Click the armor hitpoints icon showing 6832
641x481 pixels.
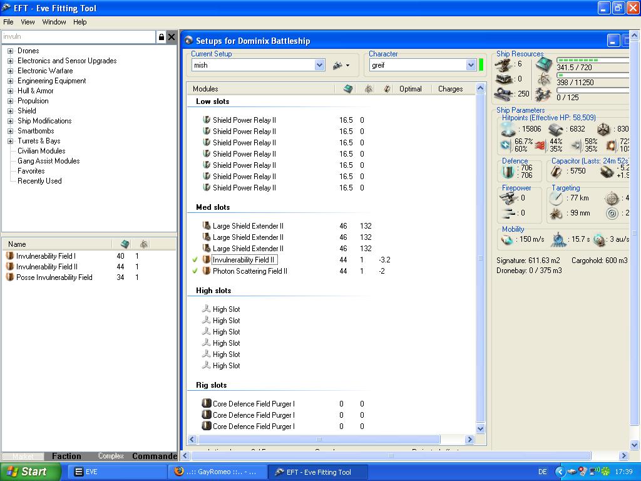tap(556, 129)
